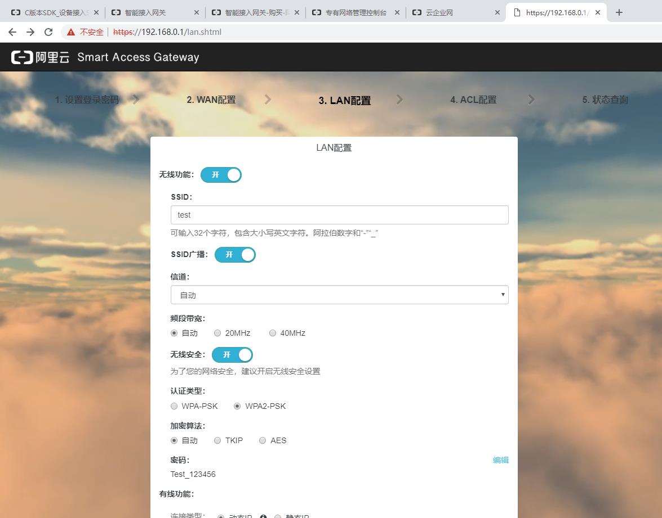Close the 智能接入网关-购买 tab
662x518 pixels.
pyautogui.click(x=297, y=12)
